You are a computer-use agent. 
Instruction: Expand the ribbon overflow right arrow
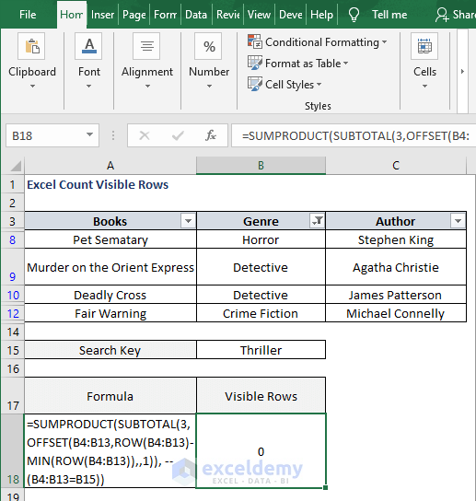tap(462, 71)
